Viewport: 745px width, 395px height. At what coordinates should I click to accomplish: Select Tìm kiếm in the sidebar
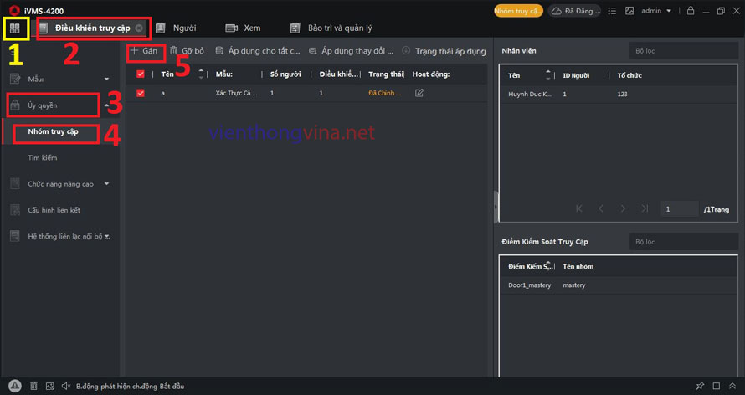pos(43,157)
